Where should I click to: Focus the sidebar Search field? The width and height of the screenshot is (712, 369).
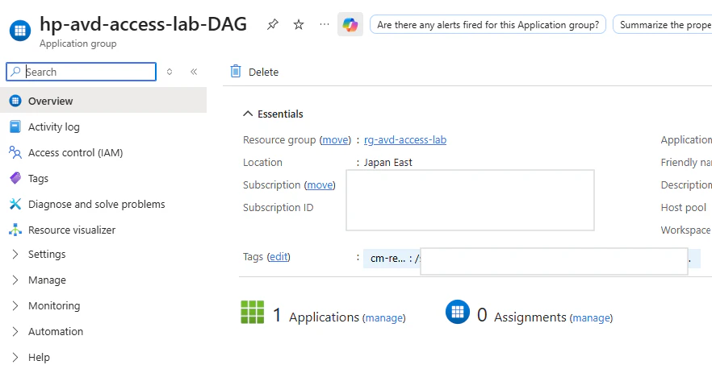[82, 72]
